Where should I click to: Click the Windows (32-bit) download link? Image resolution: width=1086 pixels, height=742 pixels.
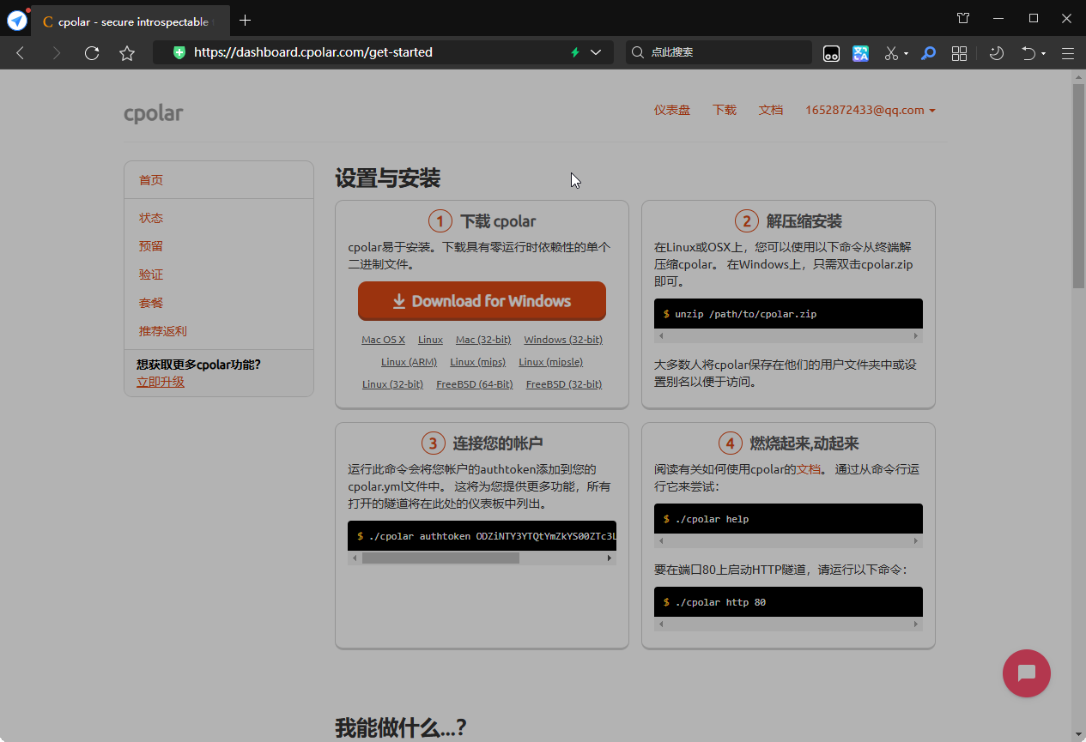[x=563, y=340]
